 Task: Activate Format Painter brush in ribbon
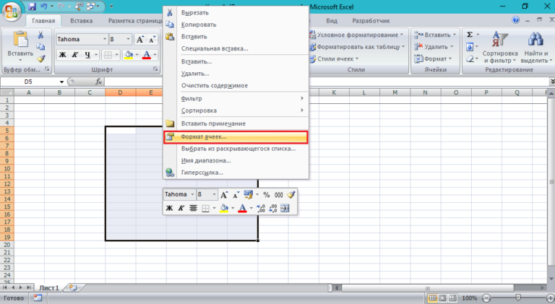pyautogui.click(x=41, y=58)
